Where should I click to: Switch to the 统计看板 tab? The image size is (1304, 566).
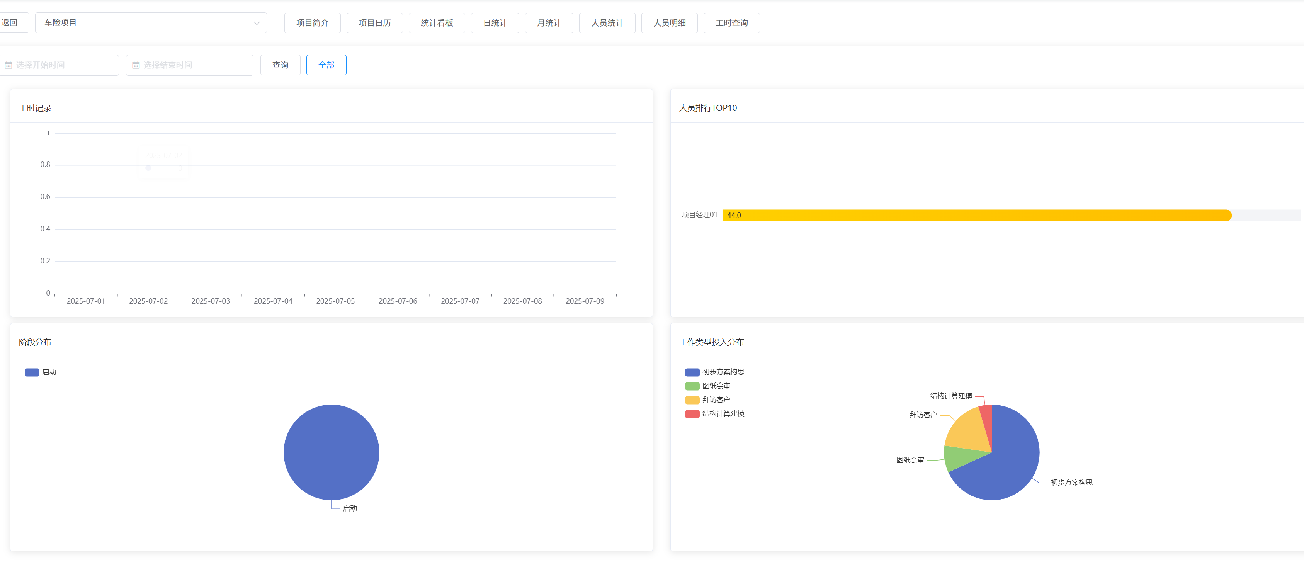click(x=437, y=23)
